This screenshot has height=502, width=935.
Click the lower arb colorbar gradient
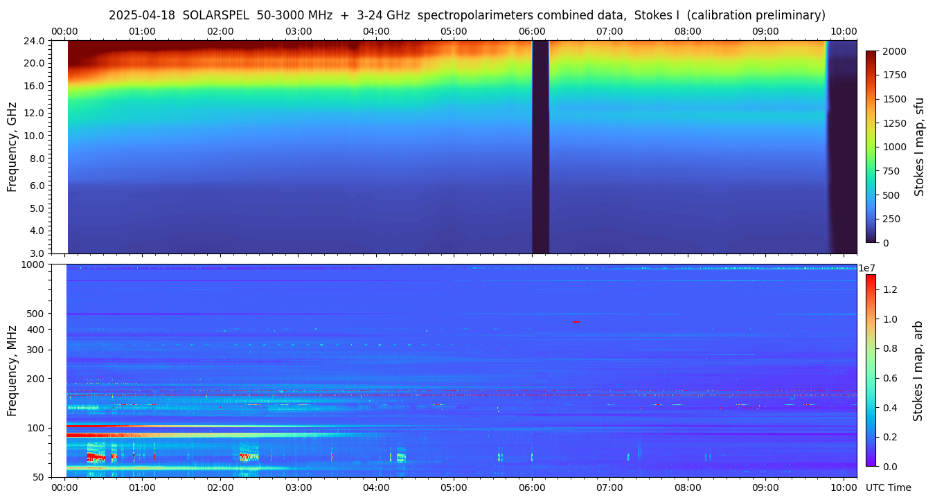coord(870,370)
